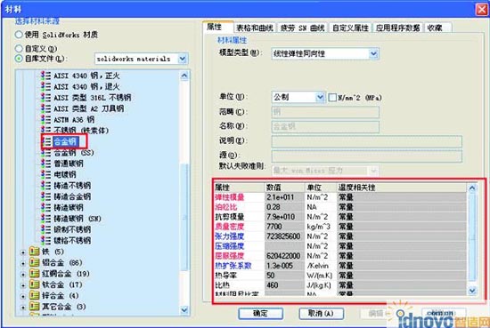Click the 确定 button
490x328 pixels.
click(261, 314)
